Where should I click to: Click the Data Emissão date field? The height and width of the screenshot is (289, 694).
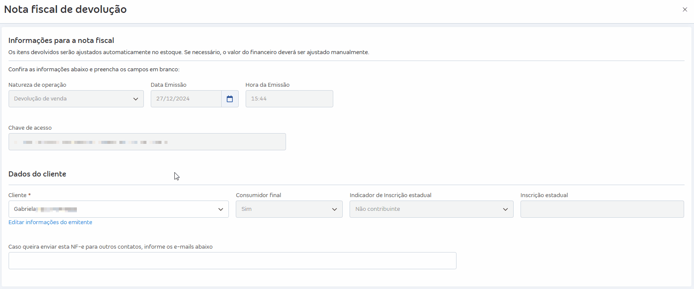tap(186, 99)
